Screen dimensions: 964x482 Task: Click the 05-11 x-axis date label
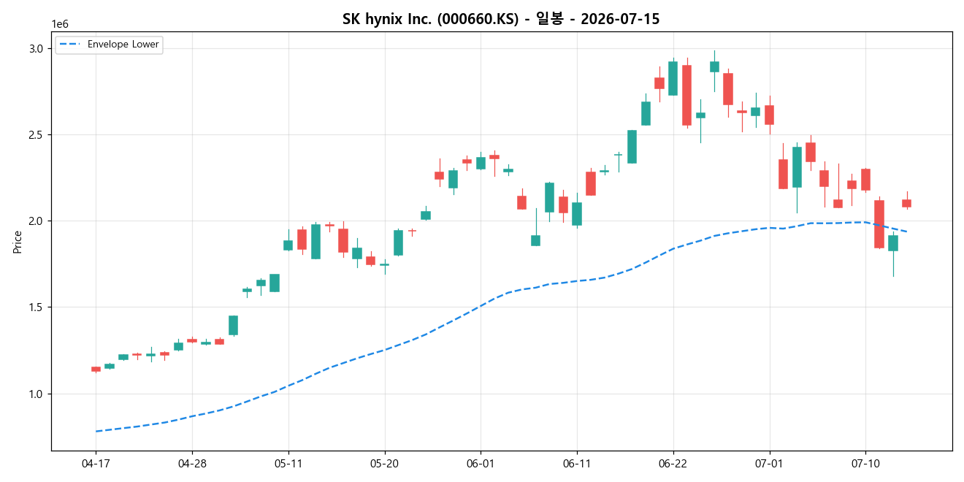(288, 463)
